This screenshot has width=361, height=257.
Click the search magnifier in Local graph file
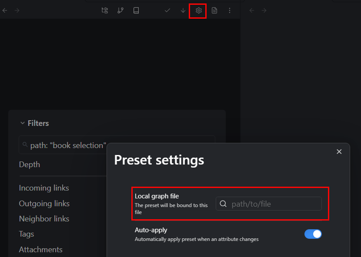tap(224, 204)
